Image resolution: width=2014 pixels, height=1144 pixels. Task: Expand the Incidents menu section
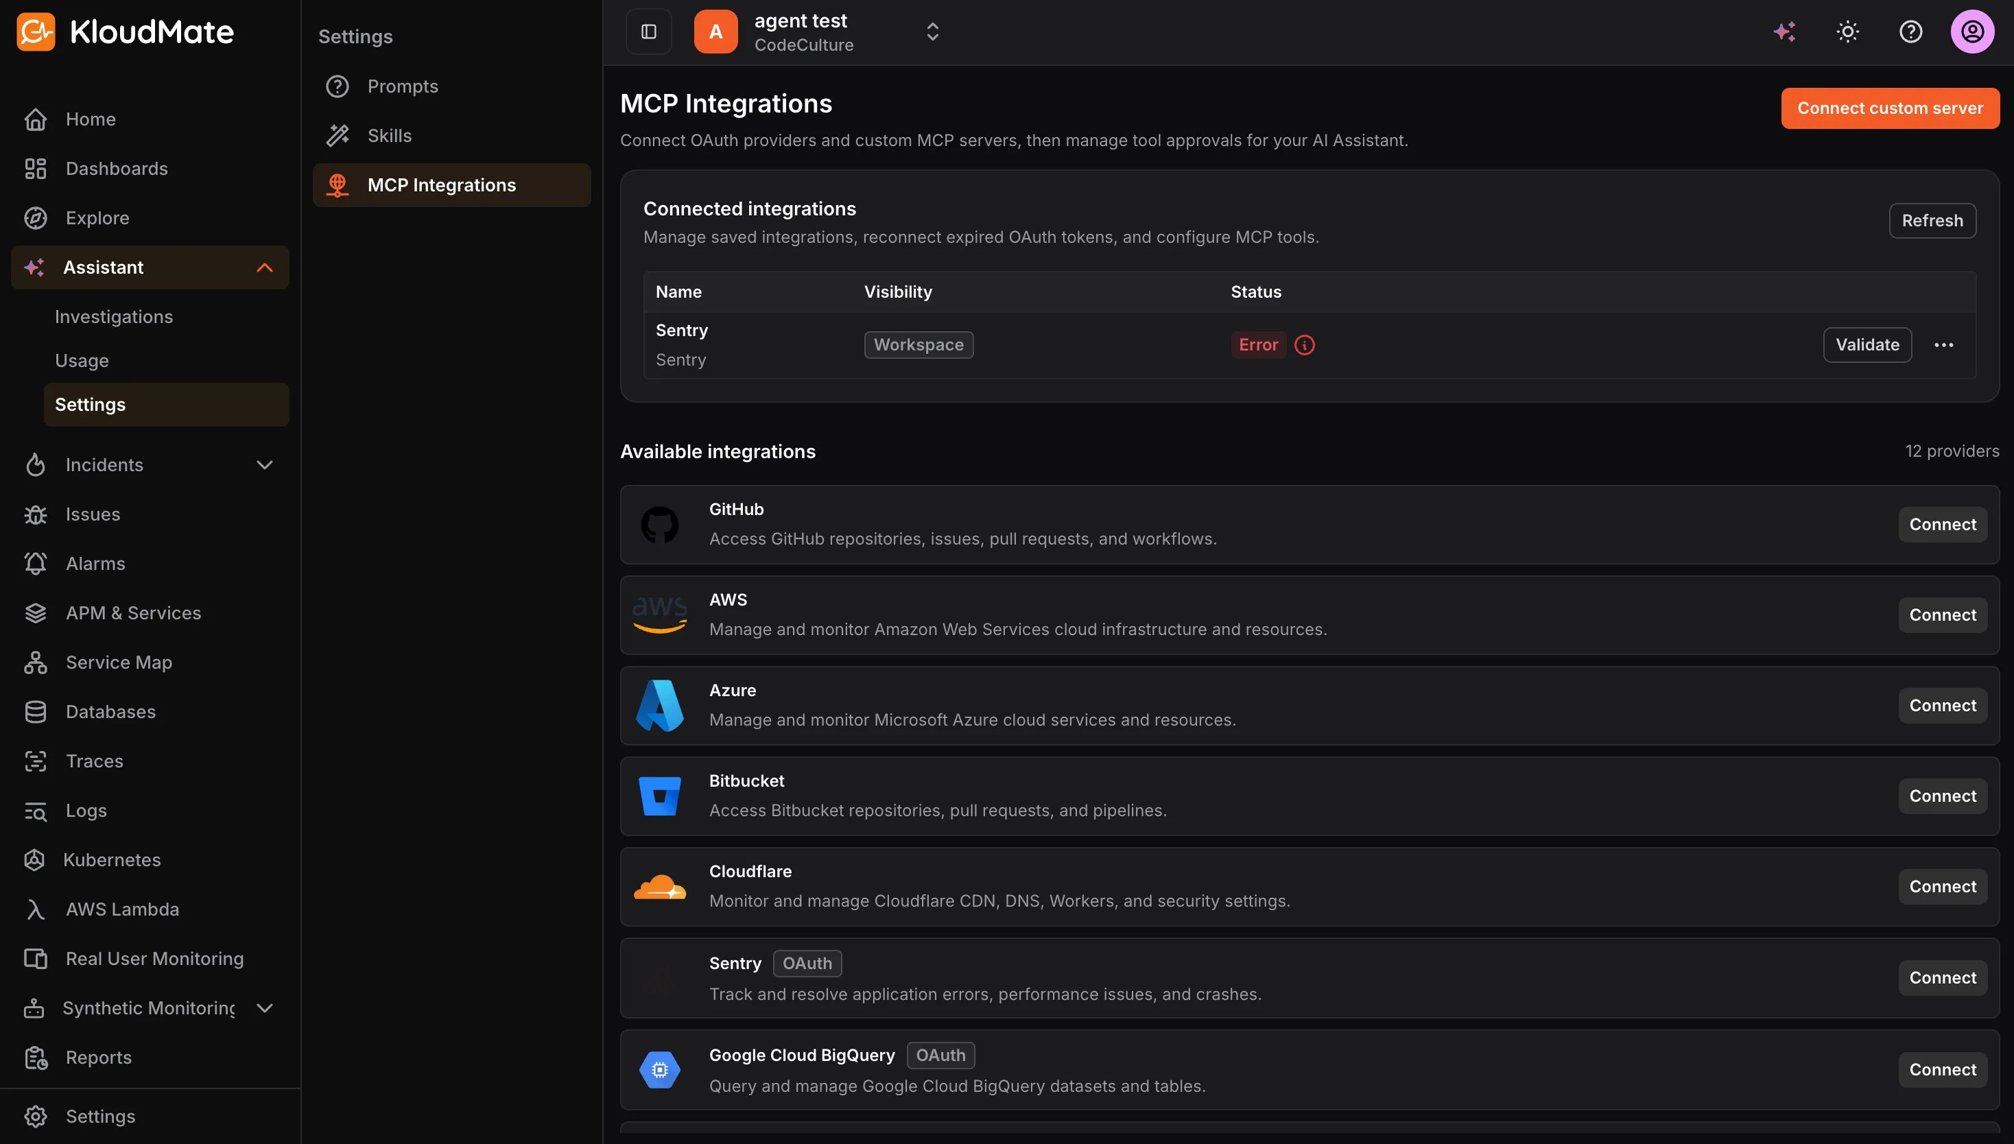click(x=265, y=465)
